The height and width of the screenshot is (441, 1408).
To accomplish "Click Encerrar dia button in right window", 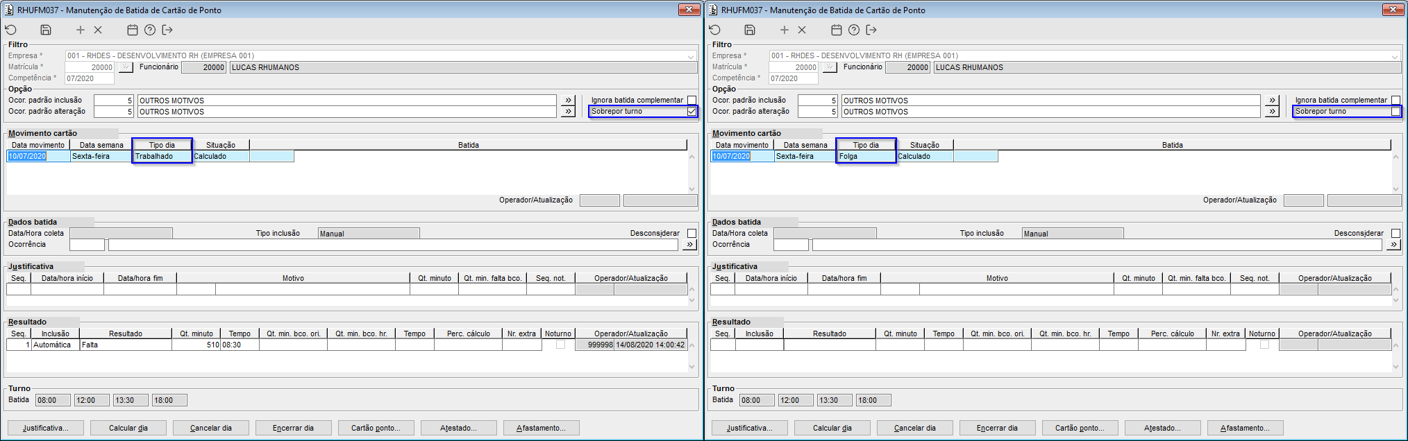I will pyautogui.click(x=998, y=428).
